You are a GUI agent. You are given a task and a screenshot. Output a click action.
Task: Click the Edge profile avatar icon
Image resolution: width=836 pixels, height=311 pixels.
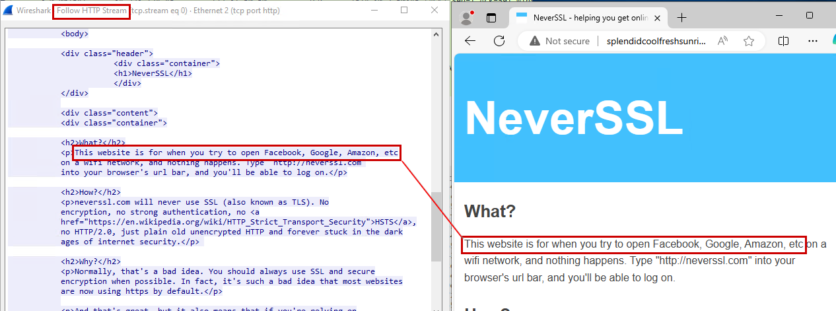pos(468,18)
